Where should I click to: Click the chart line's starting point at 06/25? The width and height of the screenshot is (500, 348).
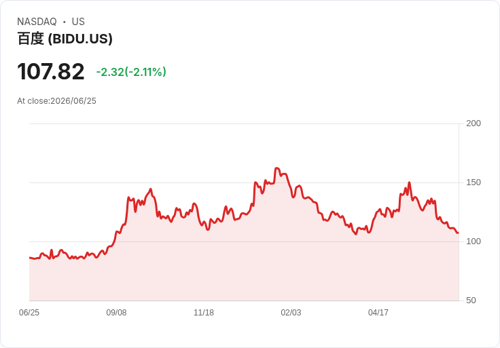(x=30, y=258)
